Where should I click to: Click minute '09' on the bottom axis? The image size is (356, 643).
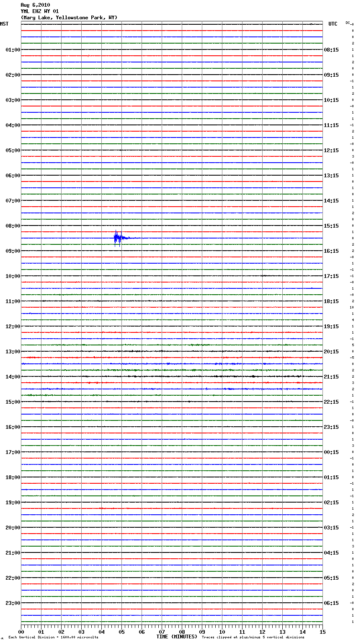(x=202, y=632)
